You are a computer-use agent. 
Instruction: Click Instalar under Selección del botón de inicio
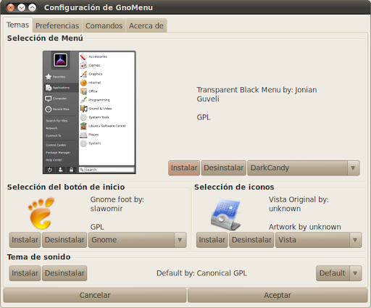click(25, 240)
